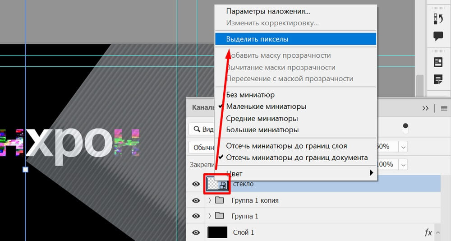Image resolution: width=451 pixels, height=241 pixels.
Task: Open the opacity dropdown arrow at 50%
Action: (403, 147)
